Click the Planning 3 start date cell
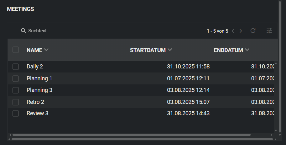 [x=188, y=90]
